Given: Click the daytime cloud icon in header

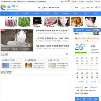Looking at the screenshot, I should point(81,8).
